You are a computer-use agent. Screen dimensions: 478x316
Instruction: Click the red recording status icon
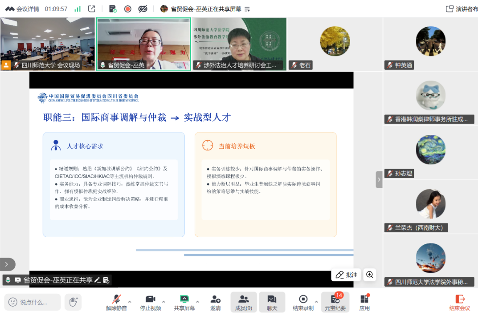point(128,9)
